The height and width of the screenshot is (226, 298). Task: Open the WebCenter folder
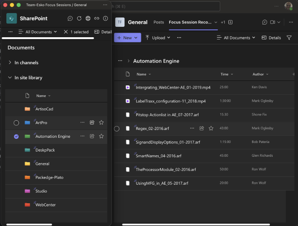(x=45, y=205)
